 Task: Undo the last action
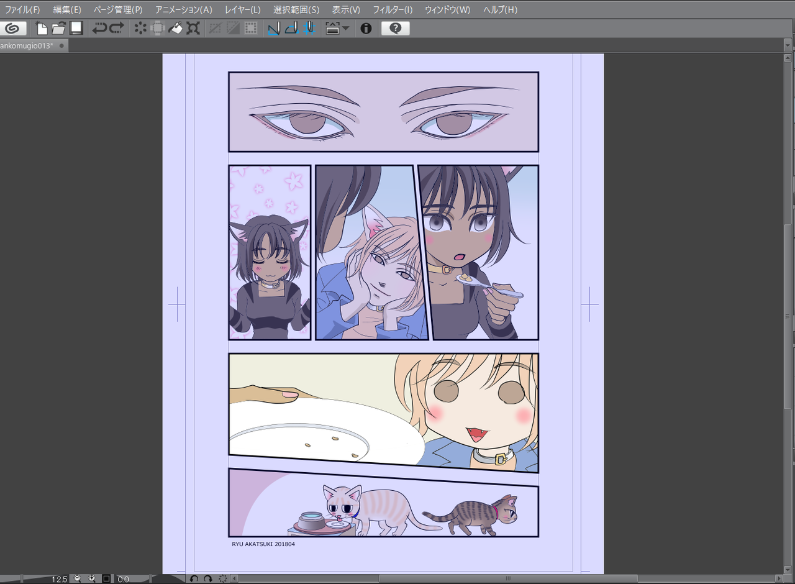tap(99, 29)
